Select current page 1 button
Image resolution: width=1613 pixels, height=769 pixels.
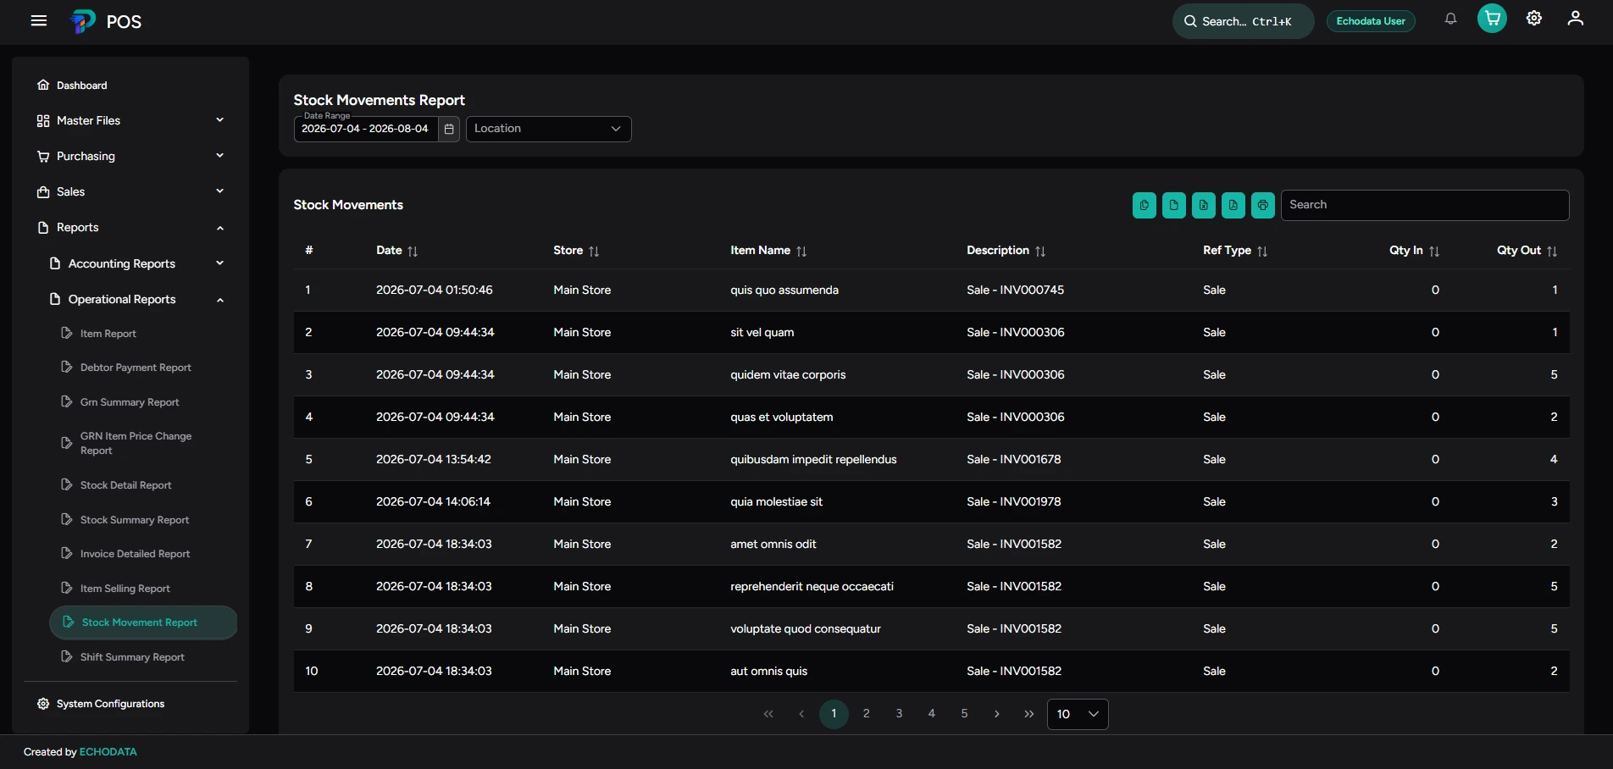coord(834,714)
